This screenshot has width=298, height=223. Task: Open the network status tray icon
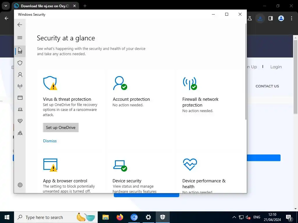(x=241, y=217)
